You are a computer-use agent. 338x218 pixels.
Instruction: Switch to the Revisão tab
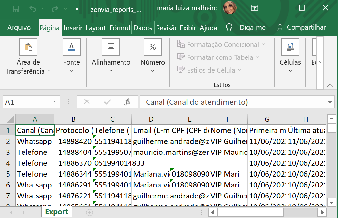coord(166,28)
